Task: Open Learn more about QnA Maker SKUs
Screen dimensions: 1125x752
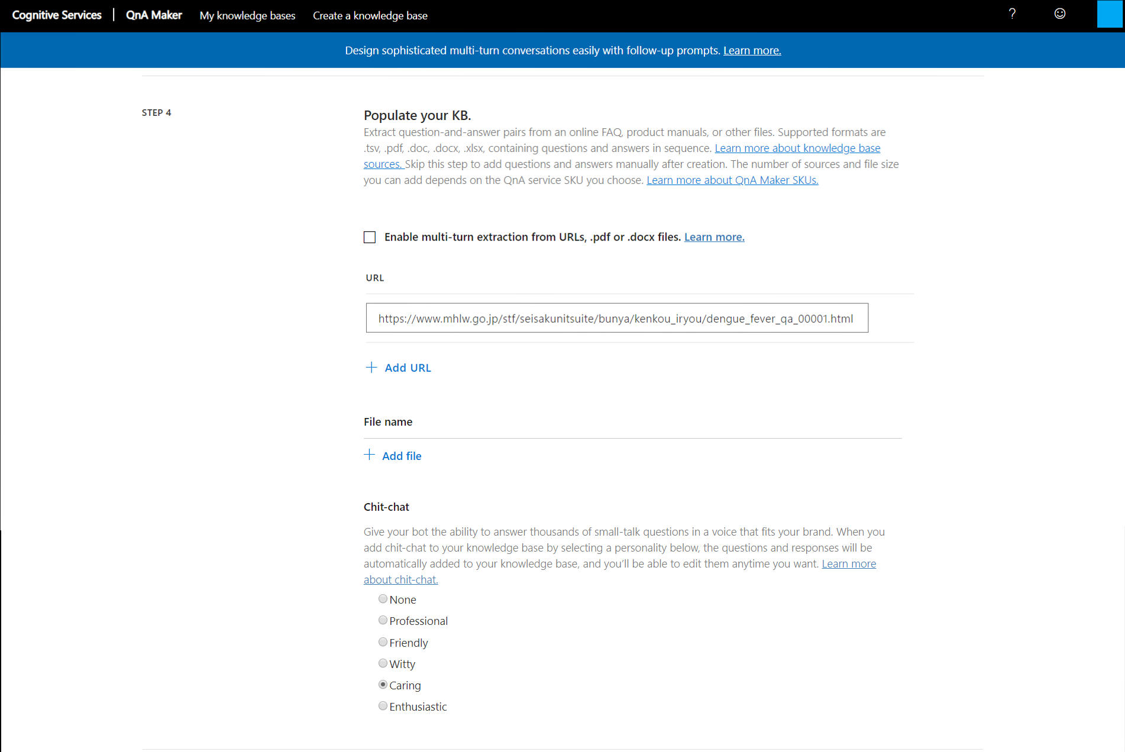Action: click(x=732, y=180)
